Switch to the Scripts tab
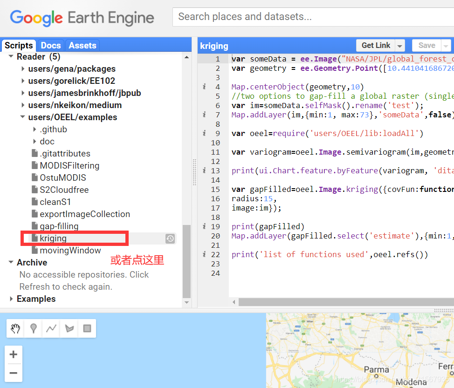The height and width of the screenshot is (388, 454). click(x=19, y=46)
